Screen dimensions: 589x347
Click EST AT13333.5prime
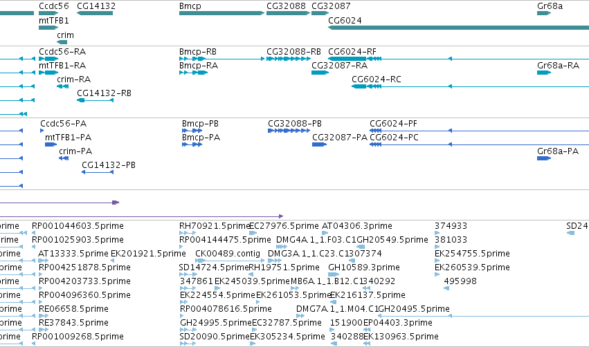(73, 254)
